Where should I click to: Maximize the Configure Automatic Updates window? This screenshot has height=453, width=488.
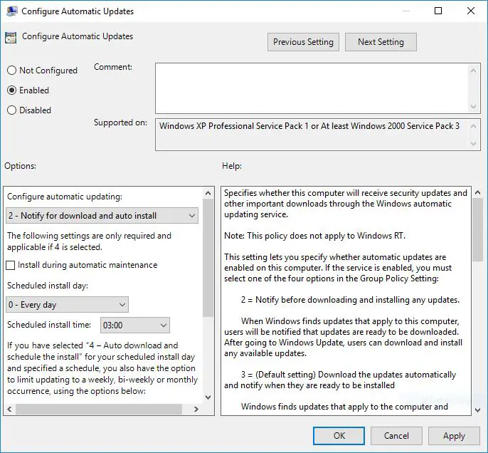tap(438, 11)
